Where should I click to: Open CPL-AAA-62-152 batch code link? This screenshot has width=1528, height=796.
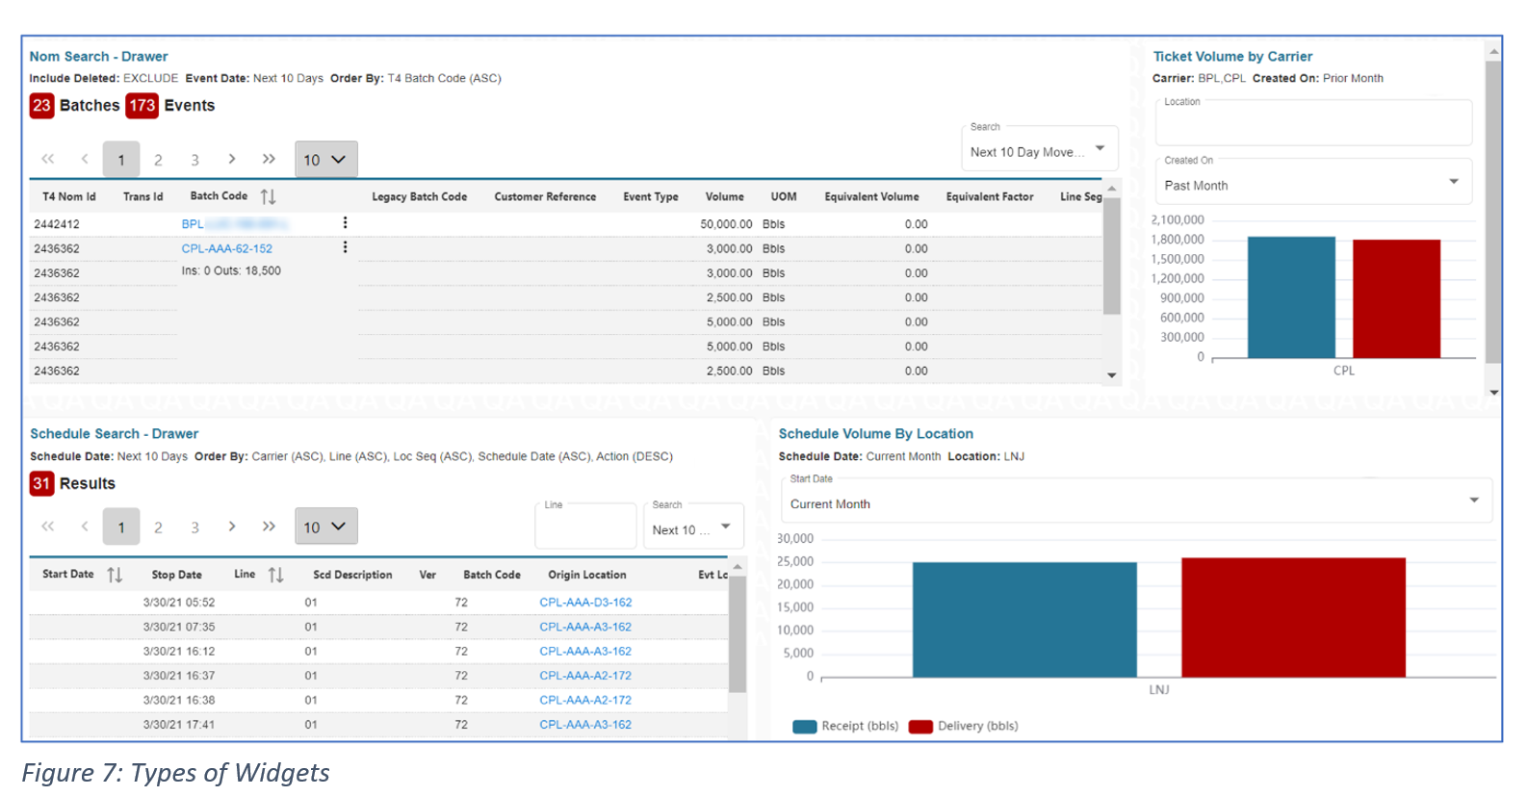click(x=226, y=248)
